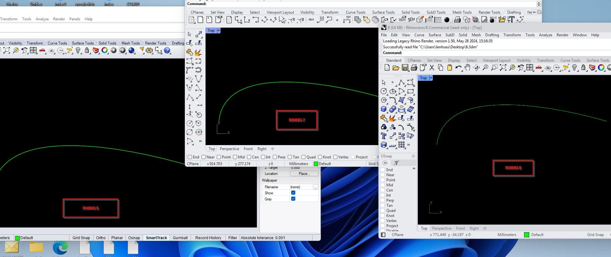Click Undo arrow in Rhino 8 toolbar
Screen dimensions: 611x257
coord(459,67)
